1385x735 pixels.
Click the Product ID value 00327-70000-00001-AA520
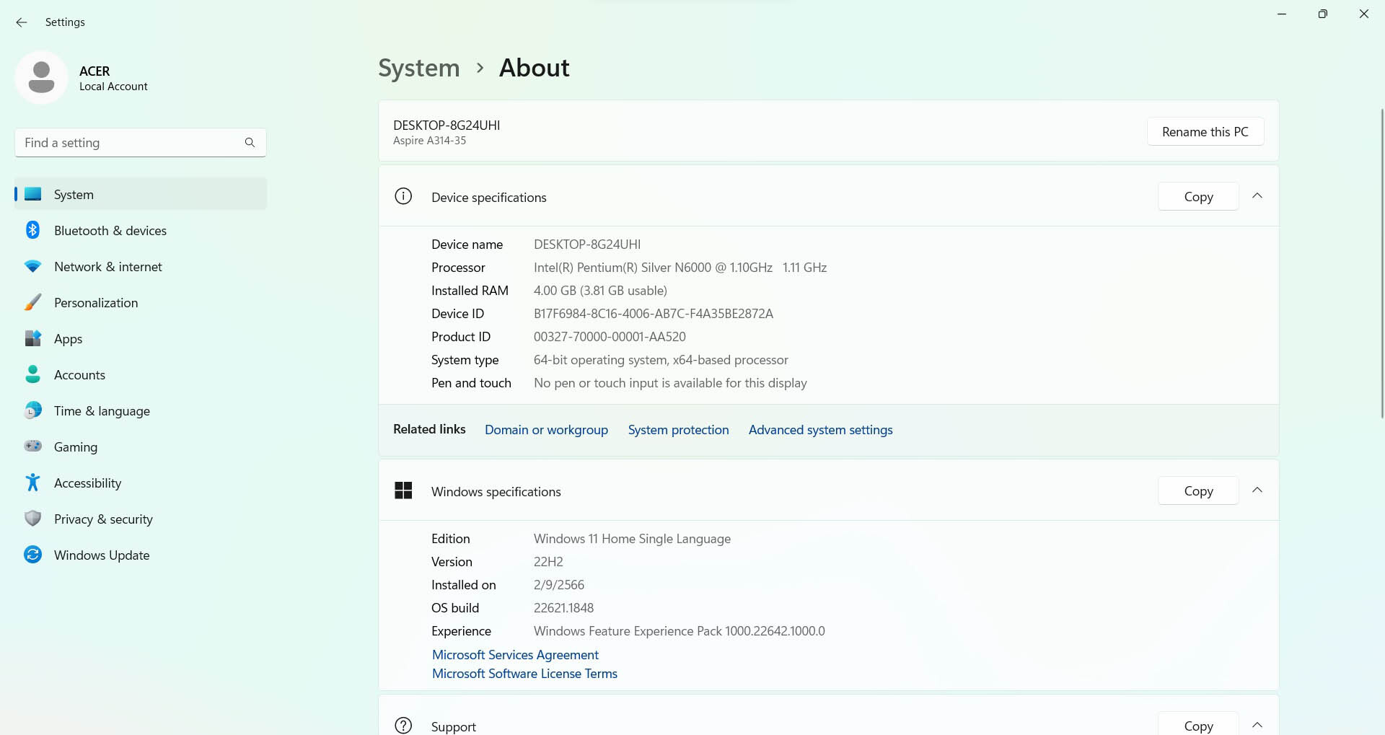tap(610, 336)
